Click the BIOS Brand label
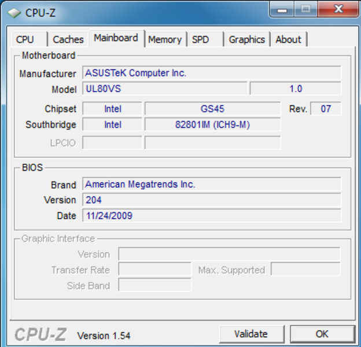The width and height of the screenshot is (361, 347). pos(63,185)
